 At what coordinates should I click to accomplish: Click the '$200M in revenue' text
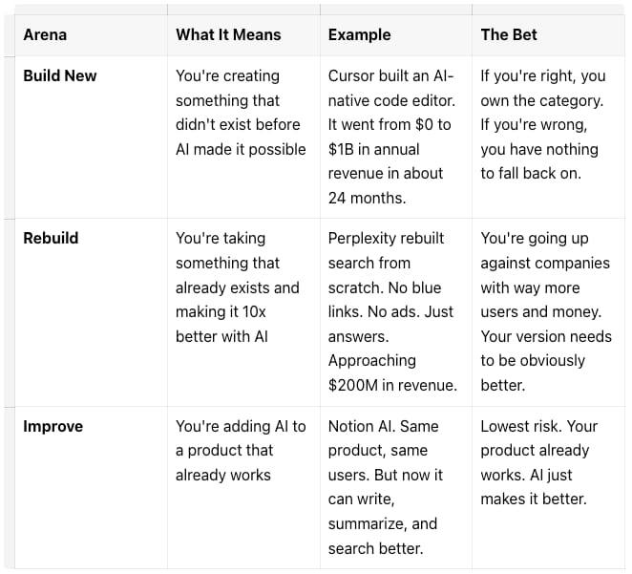point(392,385)
